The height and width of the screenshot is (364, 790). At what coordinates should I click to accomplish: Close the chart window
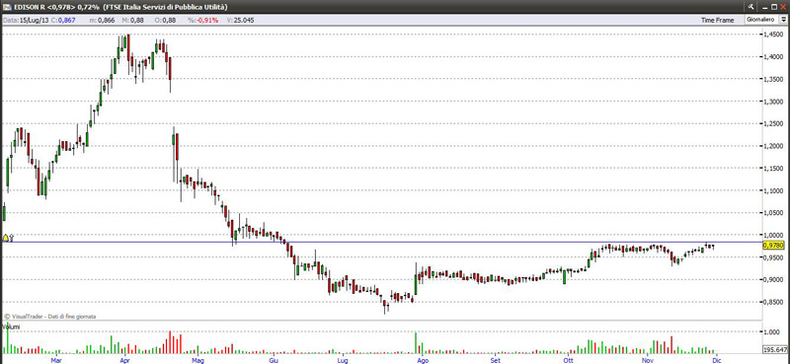click(783, 7)
